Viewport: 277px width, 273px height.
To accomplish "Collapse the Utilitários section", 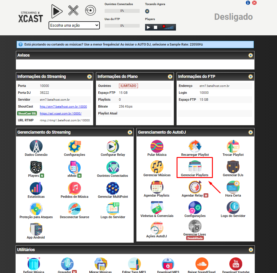I will tap(251, 250).
